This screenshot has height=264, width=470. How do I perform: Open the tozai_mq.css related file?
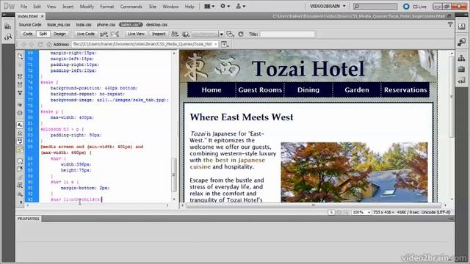(x=59, y=24)
